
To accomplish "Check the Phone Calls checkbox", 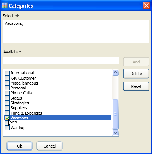I will [7, 93].
